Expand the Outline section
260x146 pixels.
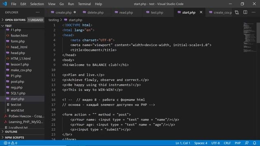(x=22, y=132)
